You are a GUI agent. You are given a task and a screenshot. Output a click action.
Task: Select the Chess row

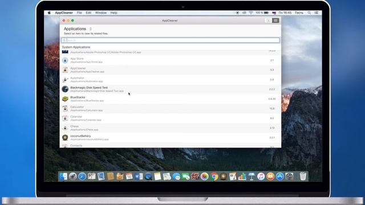pos(170,128)
